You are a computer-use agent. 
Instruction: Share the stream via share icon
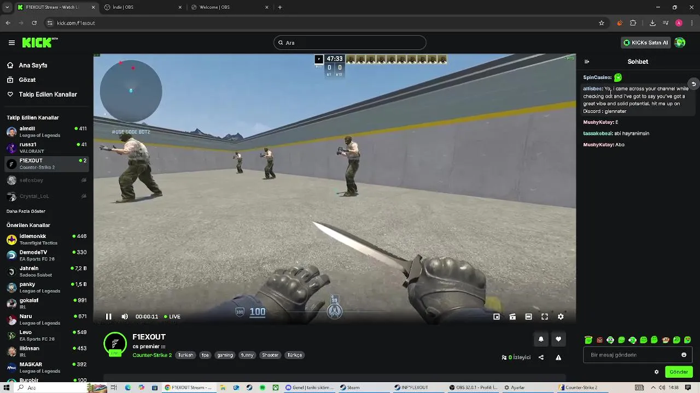point(541,358)
